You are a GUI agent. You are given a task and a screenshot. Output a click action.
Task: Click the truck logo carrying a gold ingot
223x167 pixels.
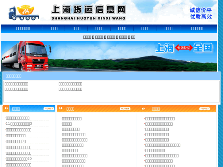[24, 13]
